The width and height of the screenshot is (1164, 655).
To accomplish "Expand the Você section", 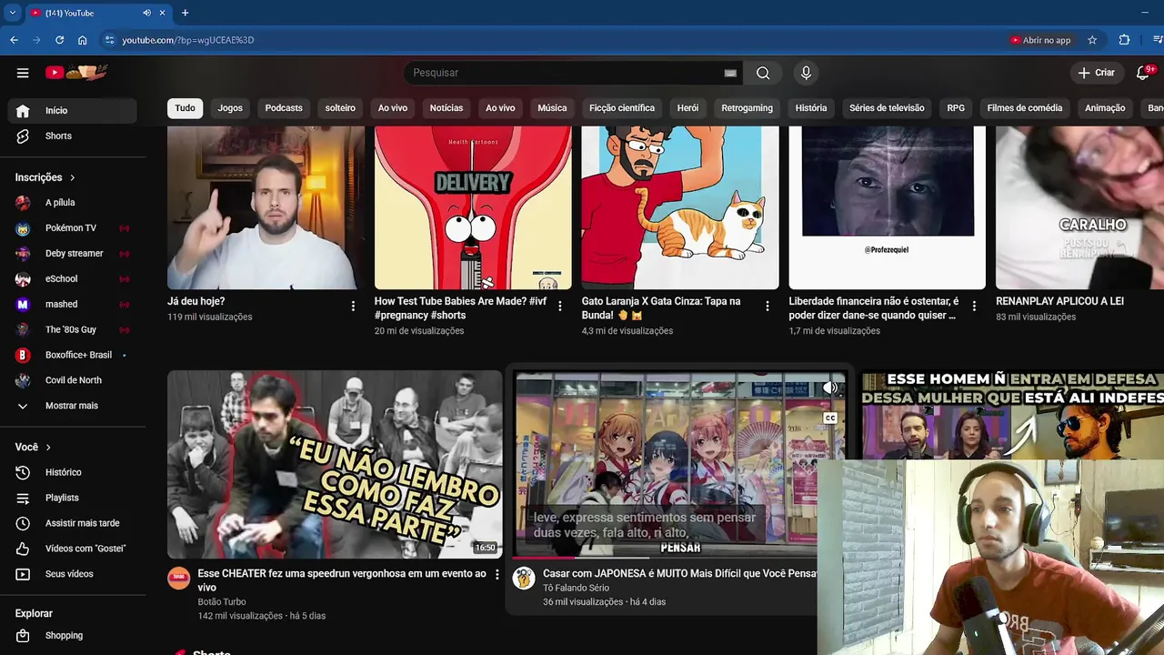I will point(34,448).
